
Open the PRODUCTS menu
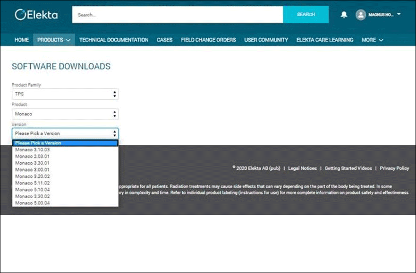(x=54, y=40)
